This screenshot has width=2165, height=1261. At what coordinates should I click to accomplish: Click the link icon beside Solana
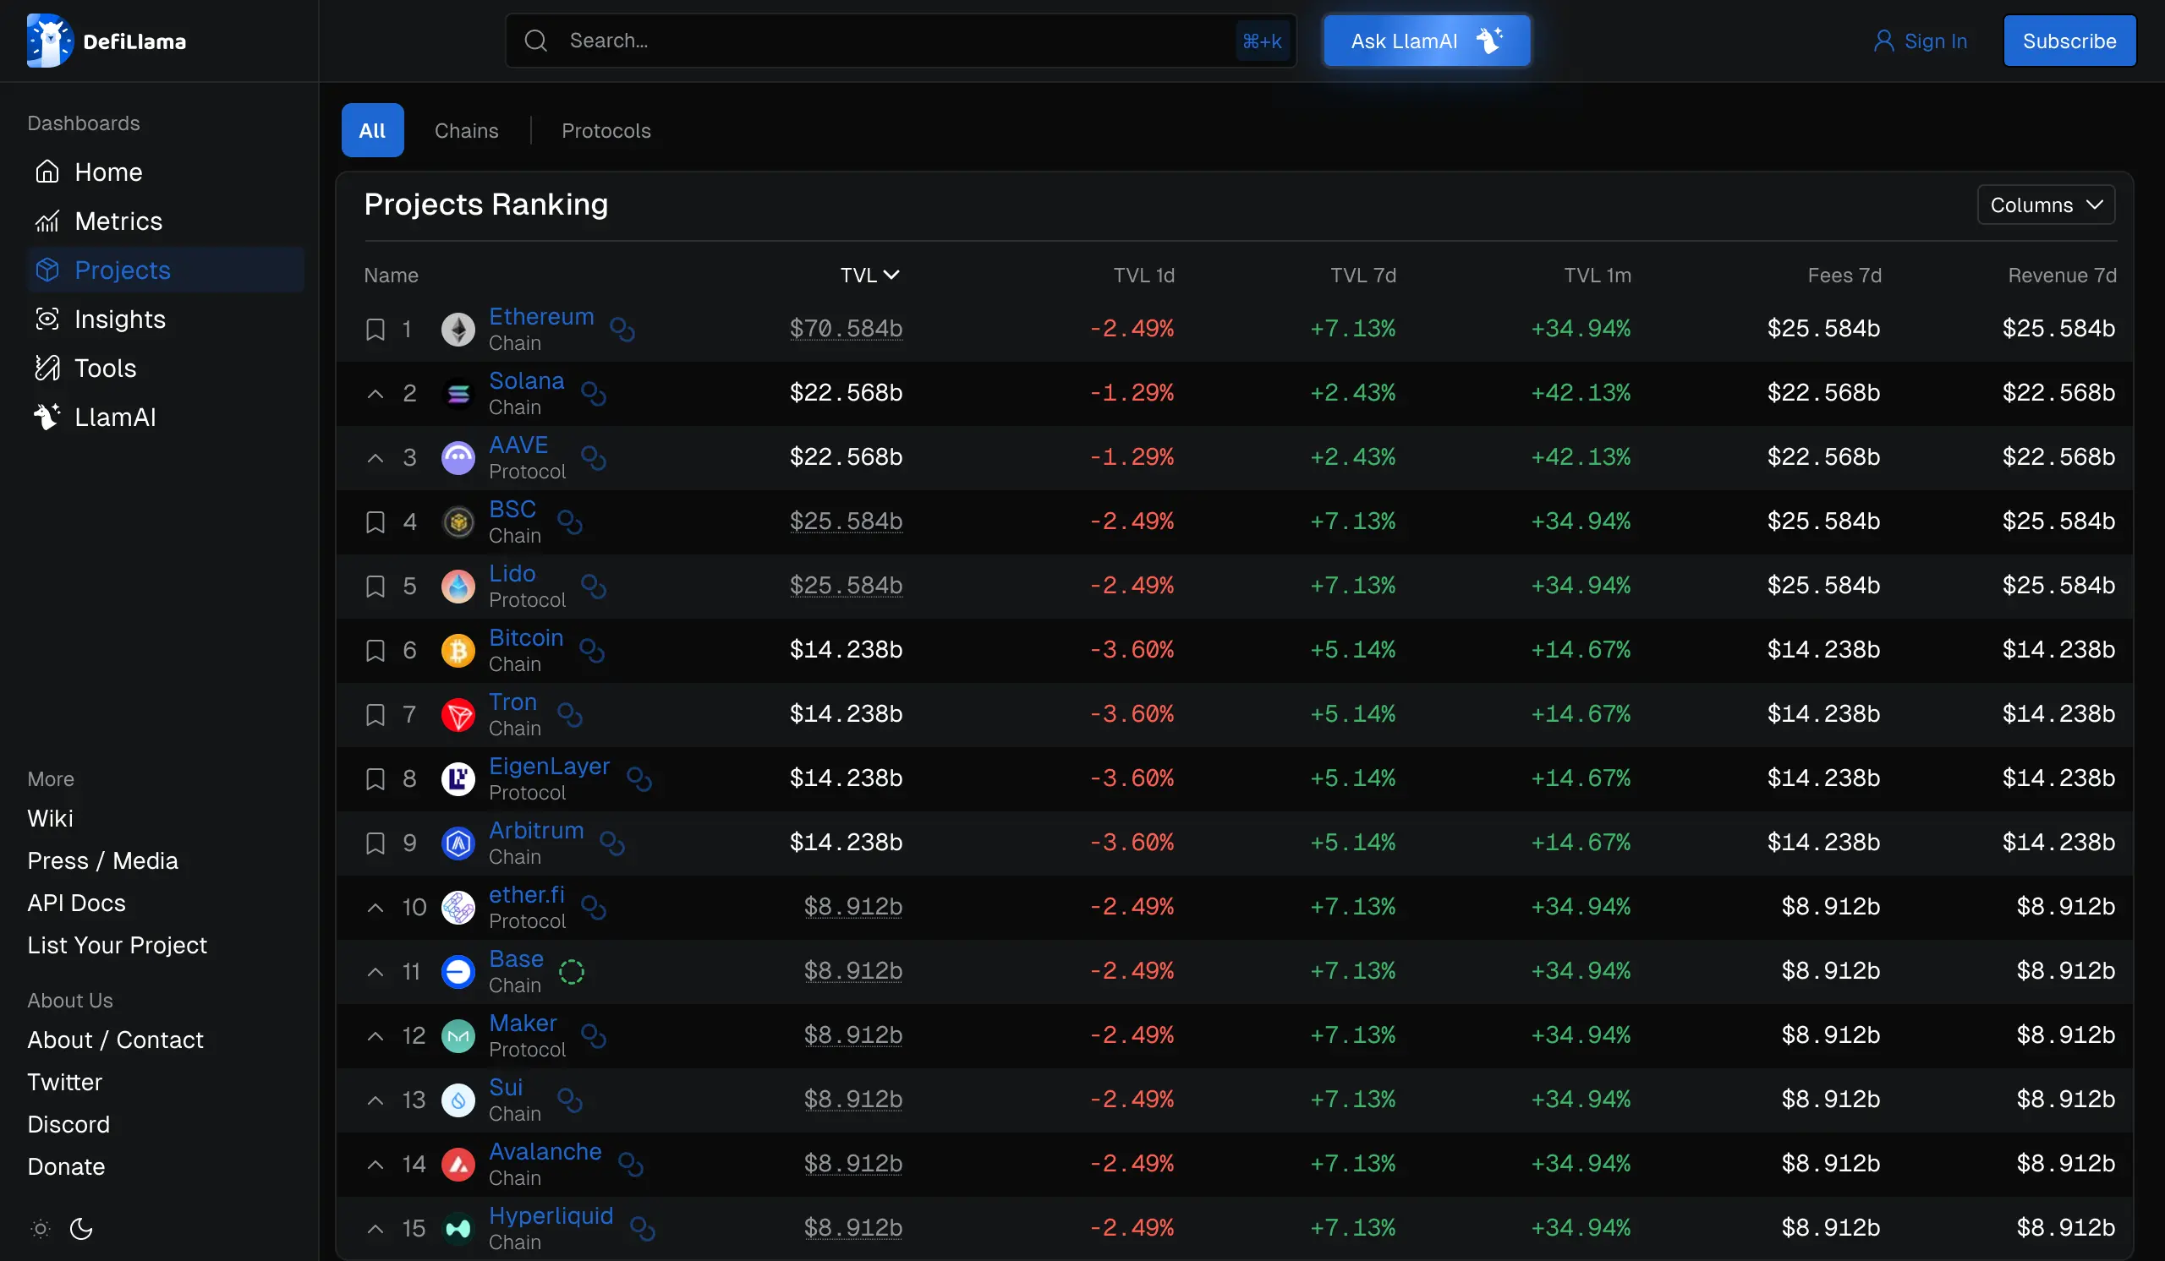click(x=594, y=393)
